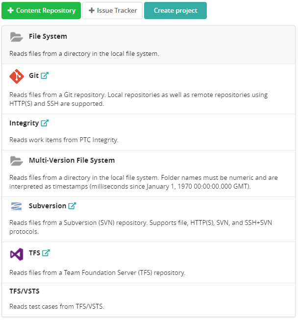The image size is (298, 320).
Task: Pick Multi-Version File System from the list
Action: (x=72, y=160)
